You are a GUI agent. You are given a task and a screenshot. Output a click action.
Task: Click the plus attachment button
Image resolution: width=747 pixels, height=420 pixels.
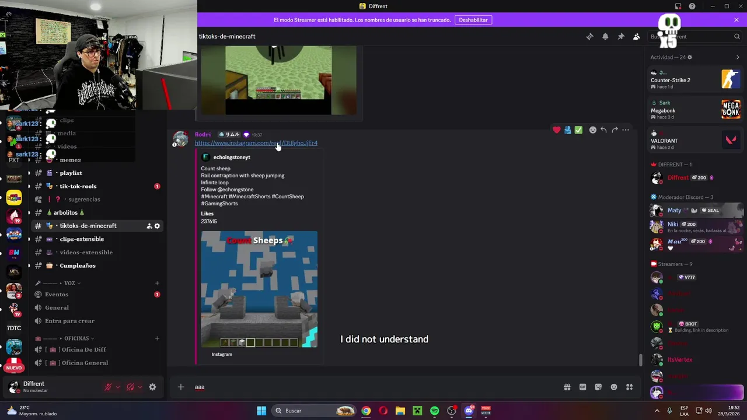(181, 387)
